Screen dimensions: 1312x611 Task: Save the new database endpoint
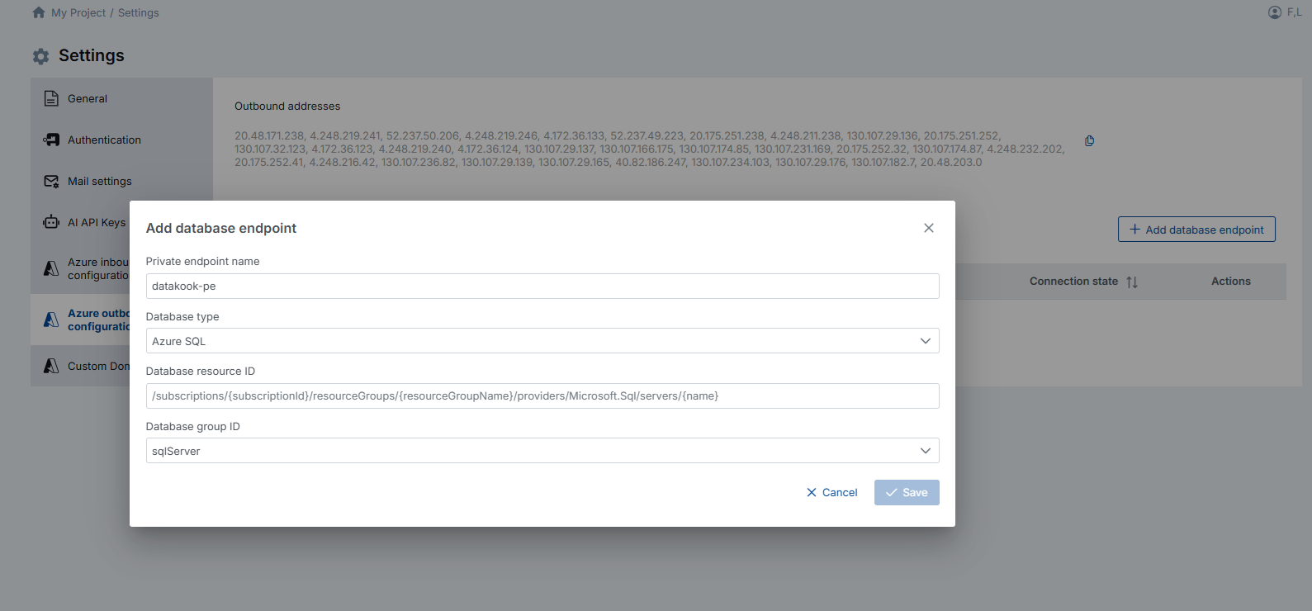tap(907, 492)
